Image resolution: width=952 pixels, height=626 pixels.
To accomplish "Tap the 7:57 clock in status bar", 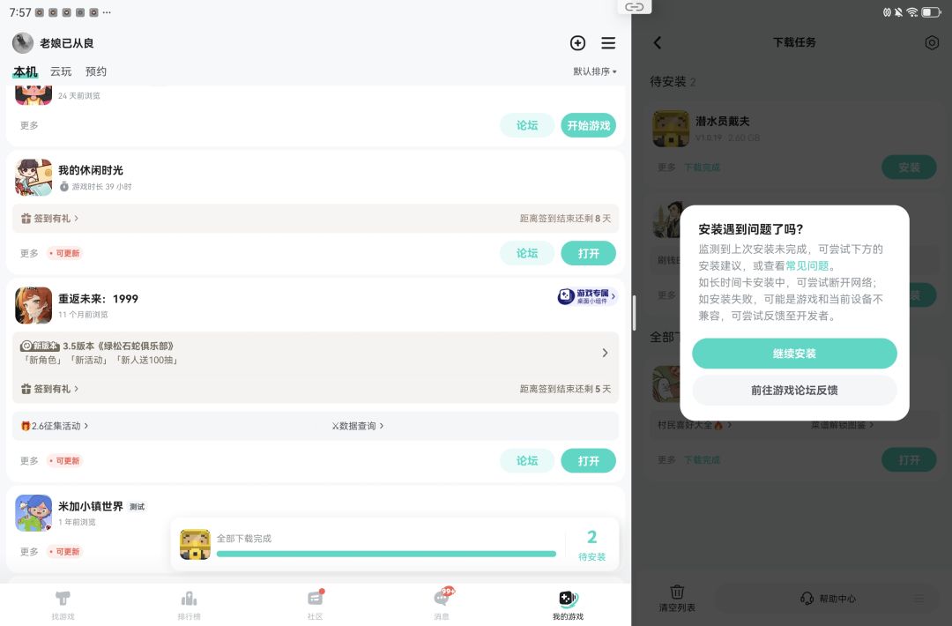I will click(20, 12).
